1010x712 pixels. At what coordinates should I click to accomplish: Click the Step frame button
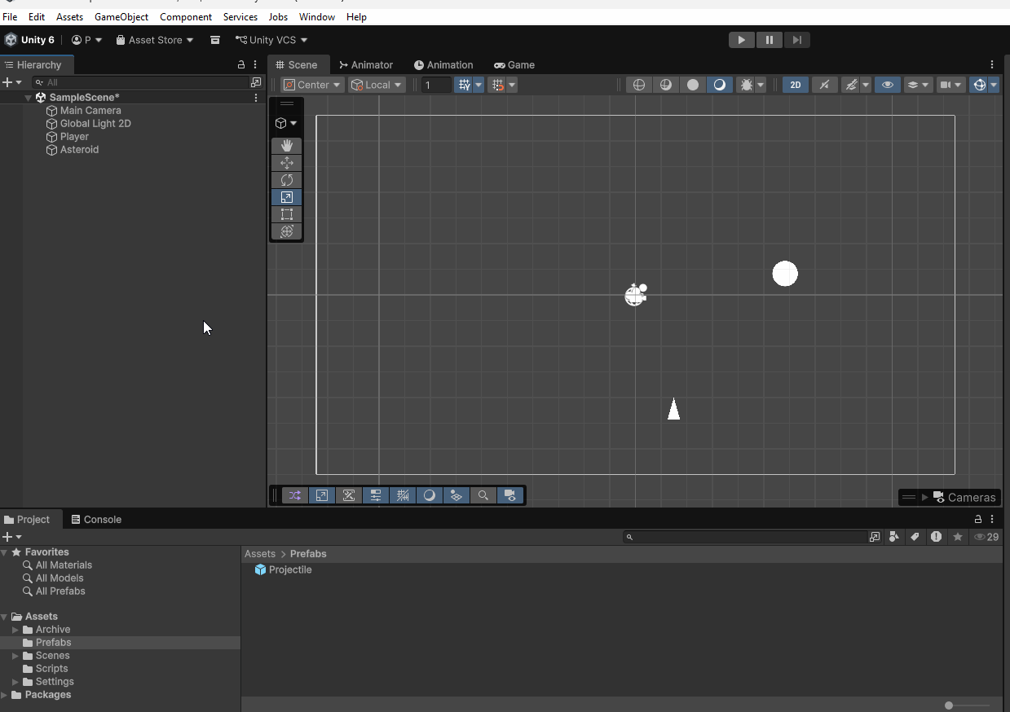(796, 40)
